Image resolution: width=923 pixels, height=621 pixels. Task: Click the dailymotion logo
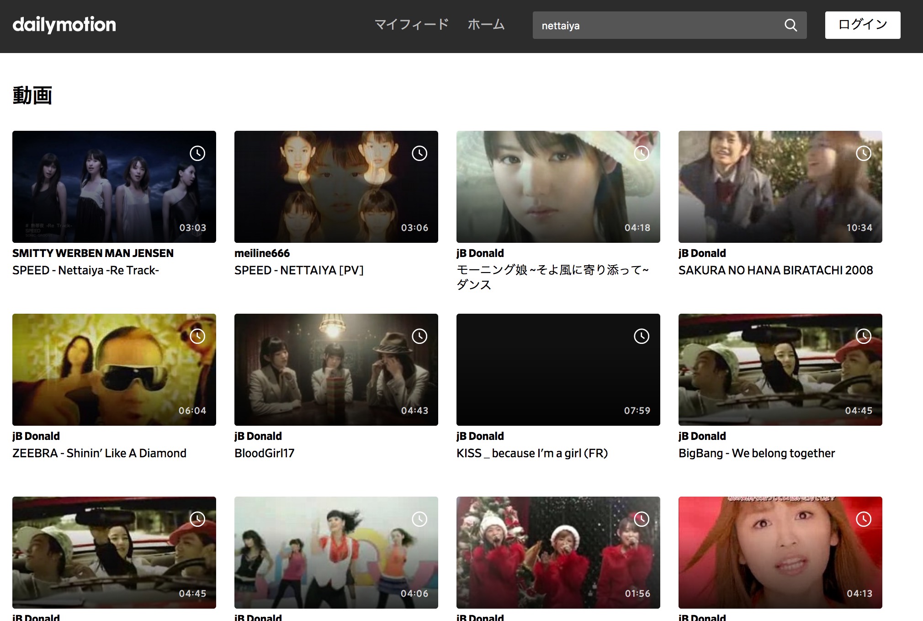pyautogui.click(x=64, y=25)
